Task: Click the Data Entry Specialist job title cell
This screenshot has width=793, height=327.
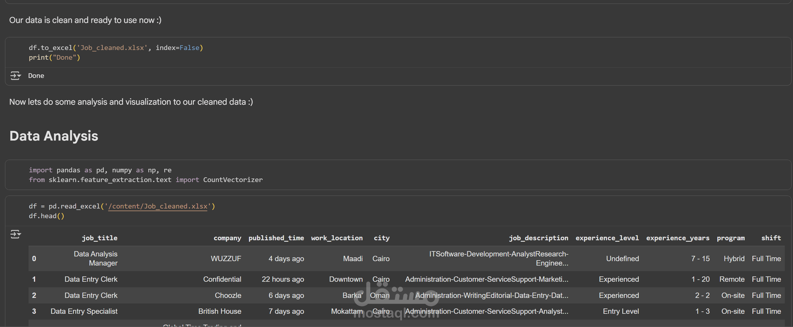Action: pos(84,311)
